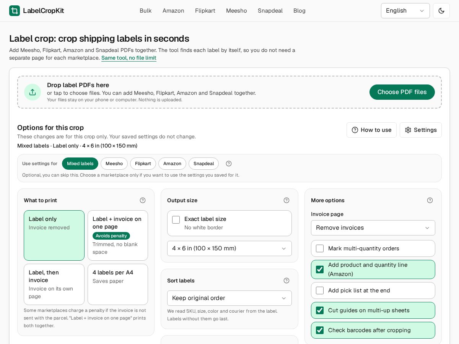Click the How to use question icon
Viewport: 459px width, 344px height.
[x=355, y=130]
